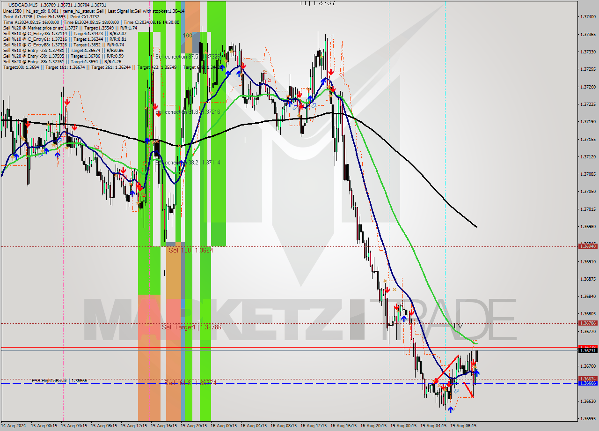Click the '15 Aug 00:15' time axis label
599x431 pixels.
(x=44, y=426)
